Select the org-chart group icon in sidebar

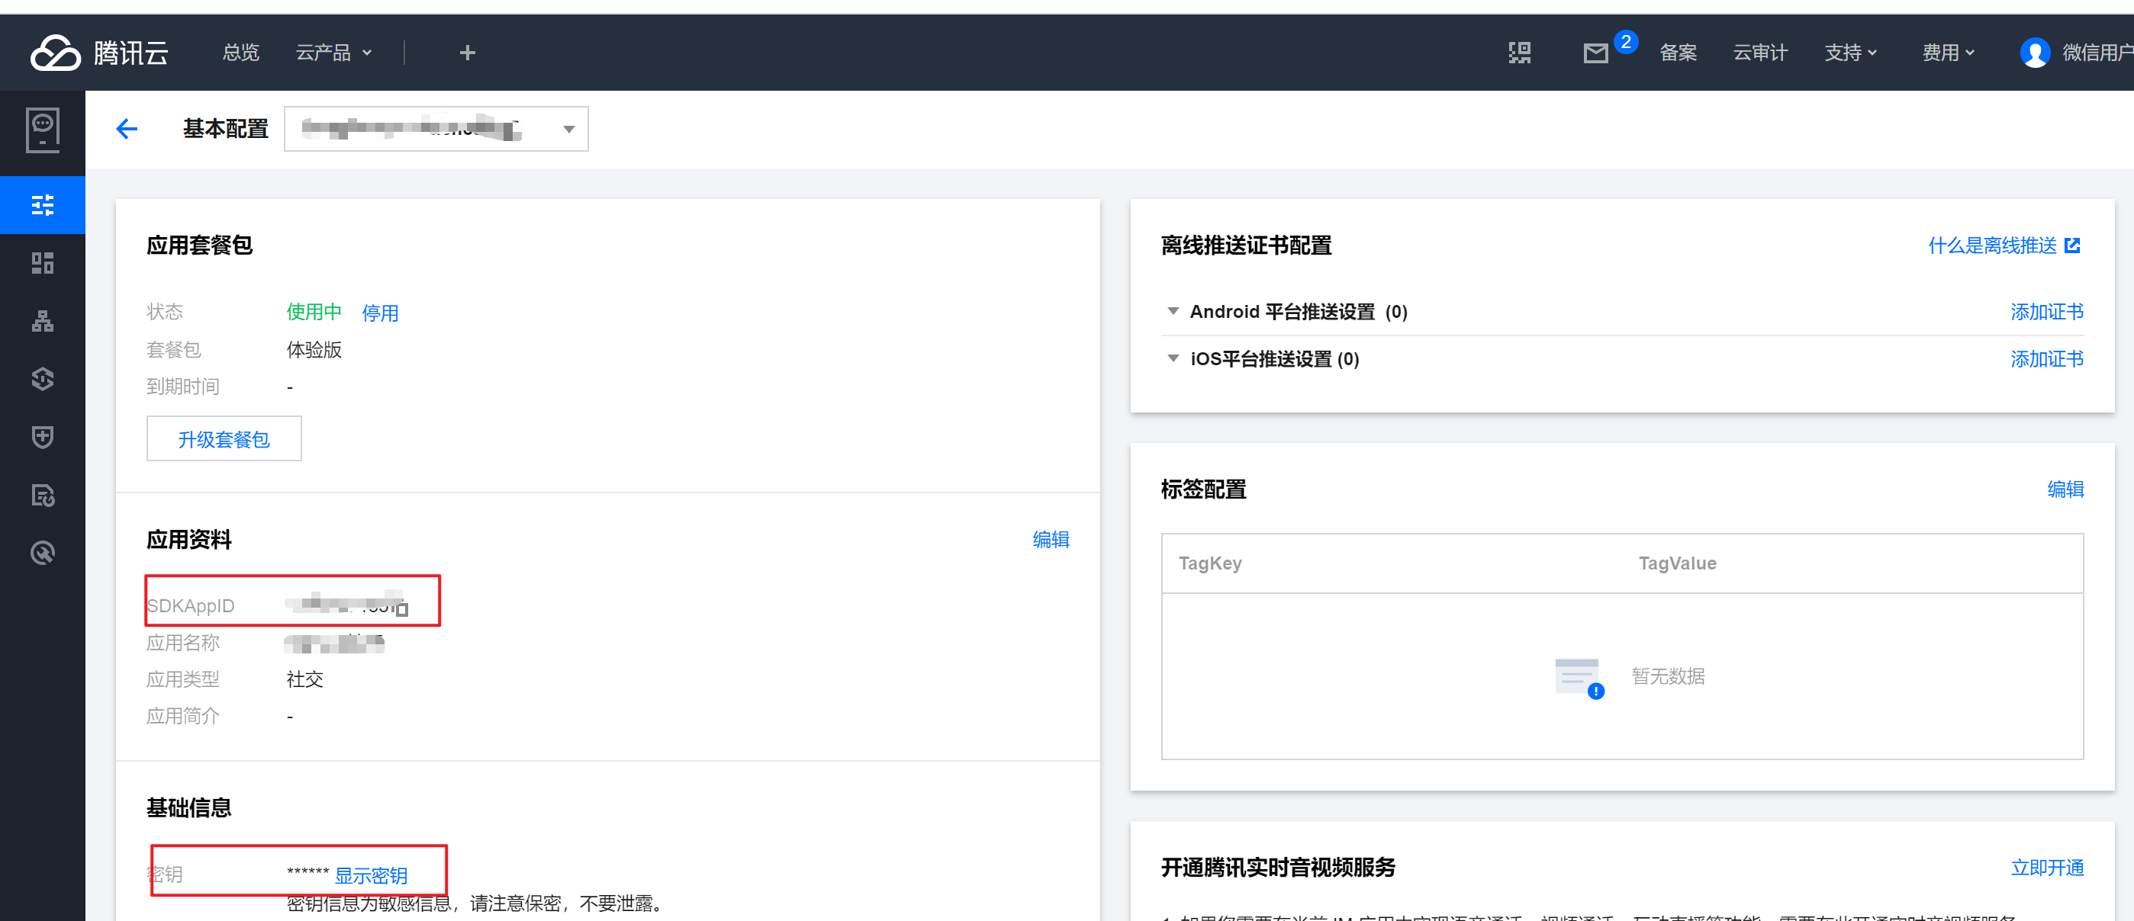(x=42, y=321)
